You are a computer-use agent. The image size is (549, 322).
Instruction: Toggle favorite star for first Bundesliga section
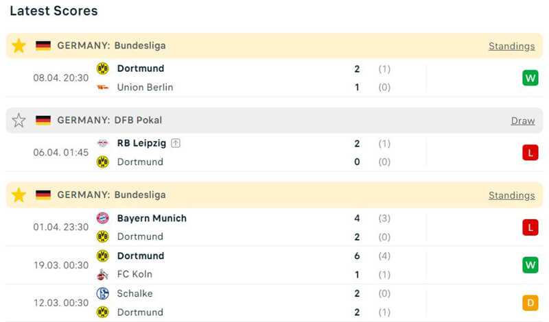coord(19,46)
